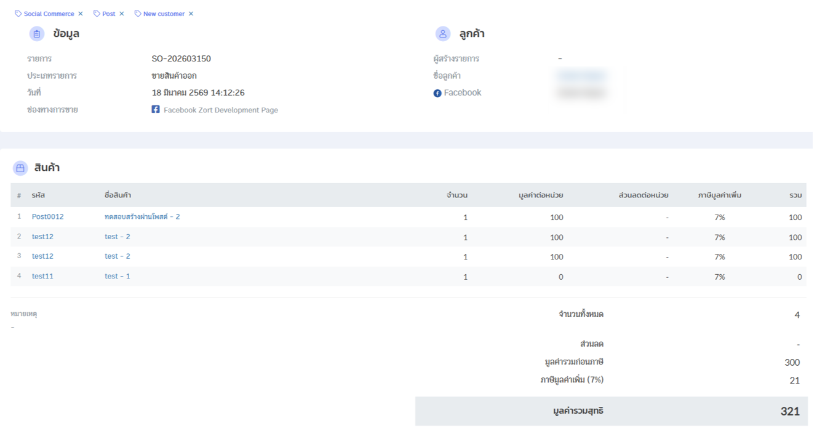
Task: Remove the New customer tag
Action: tap(191, 14)
